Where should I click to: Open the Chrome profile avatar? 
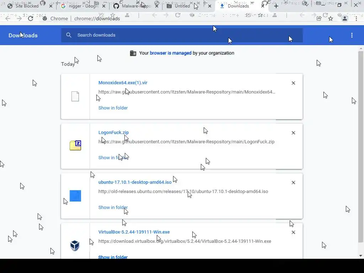point(345,18)
